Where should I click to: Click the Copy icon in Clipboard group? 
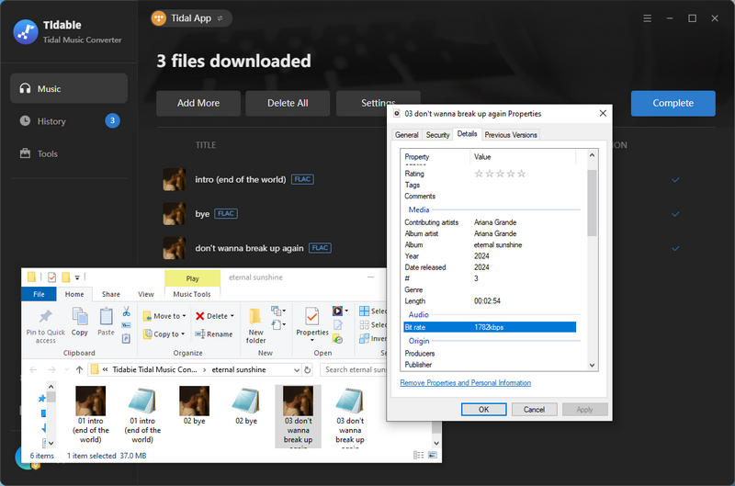point(80,316)
